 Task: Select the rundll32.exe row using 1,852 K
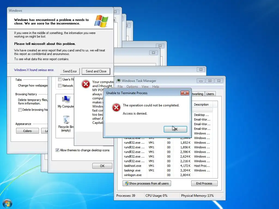coord(168,143)
